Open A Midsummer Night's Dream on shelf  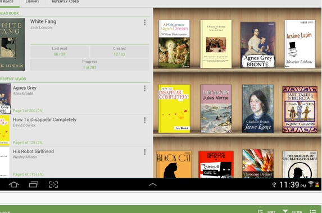(174, 44)
